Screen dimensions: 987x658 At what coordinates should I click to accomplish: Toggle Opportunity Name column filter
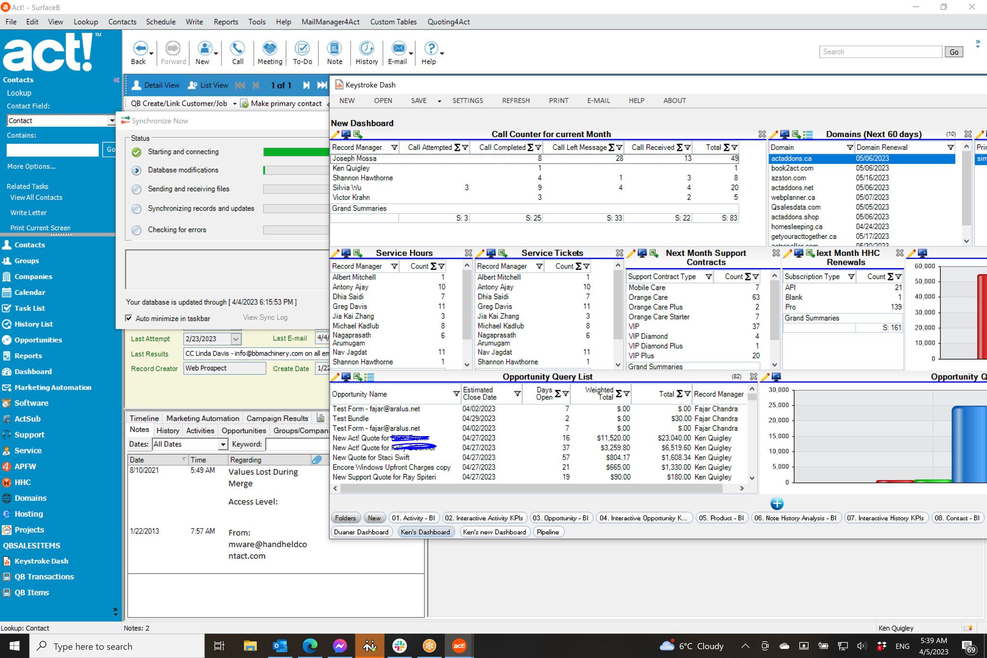coord(456,394)
